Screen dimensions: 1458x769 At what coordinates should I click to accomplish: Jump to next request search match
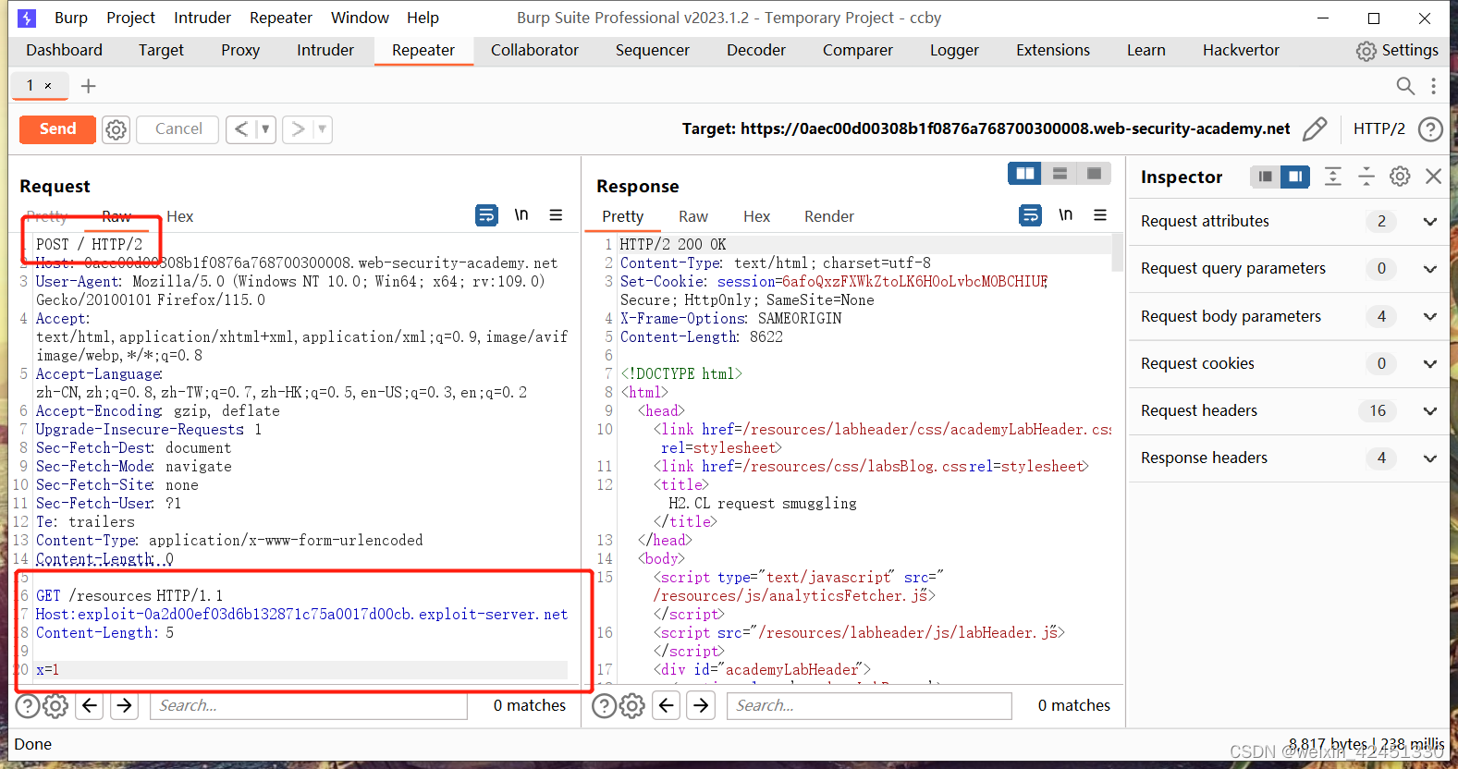tap(124, 706)
